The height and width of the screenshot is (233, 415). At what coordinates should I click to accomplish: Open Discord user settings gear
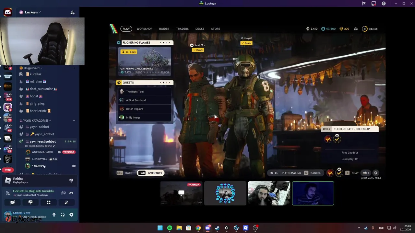point(71,215)
